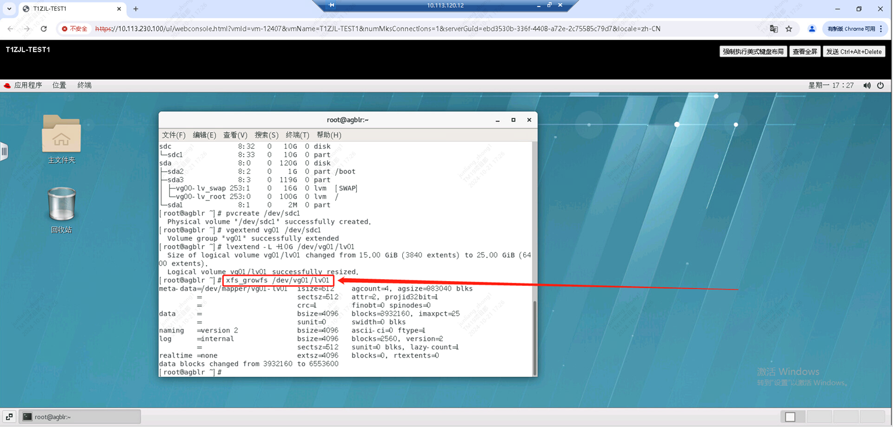Open the 终端(T) menu in terminal window
This screenshot has width=893, height=427.
(x=297, y=135)
